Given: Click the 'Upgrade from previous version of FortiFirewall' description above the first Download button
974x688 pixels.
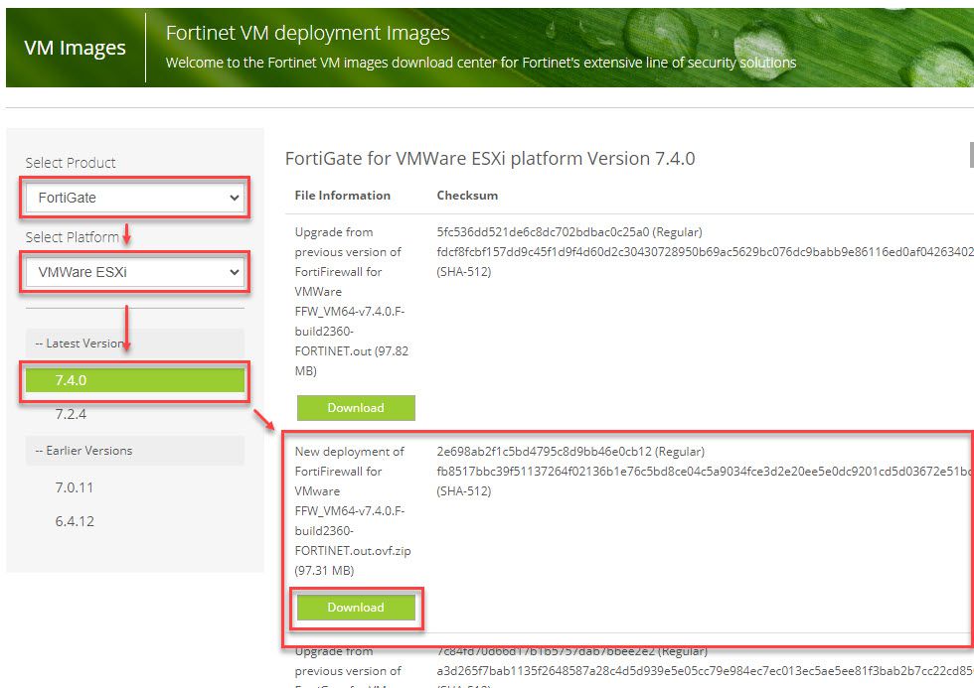Looking at the screenshot, I should tap(352, 302).
